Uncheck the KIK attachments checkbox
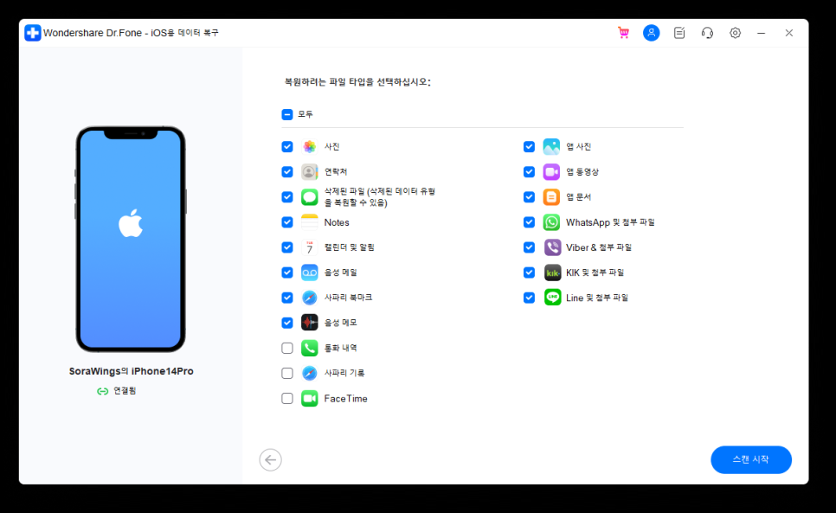 pos(529,273)
